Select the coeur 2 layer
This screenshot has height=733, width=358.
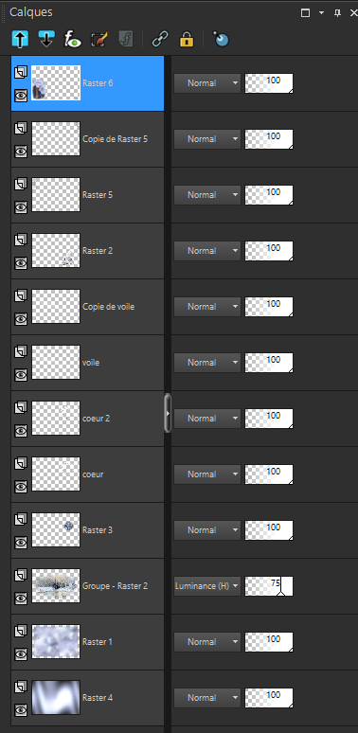coord(87,419)
